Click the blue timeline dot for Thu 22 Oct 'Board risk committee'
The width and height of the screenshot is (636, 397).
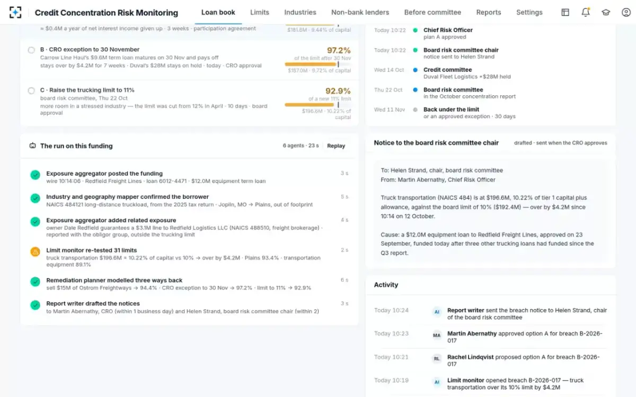click(x=415, y=90)
